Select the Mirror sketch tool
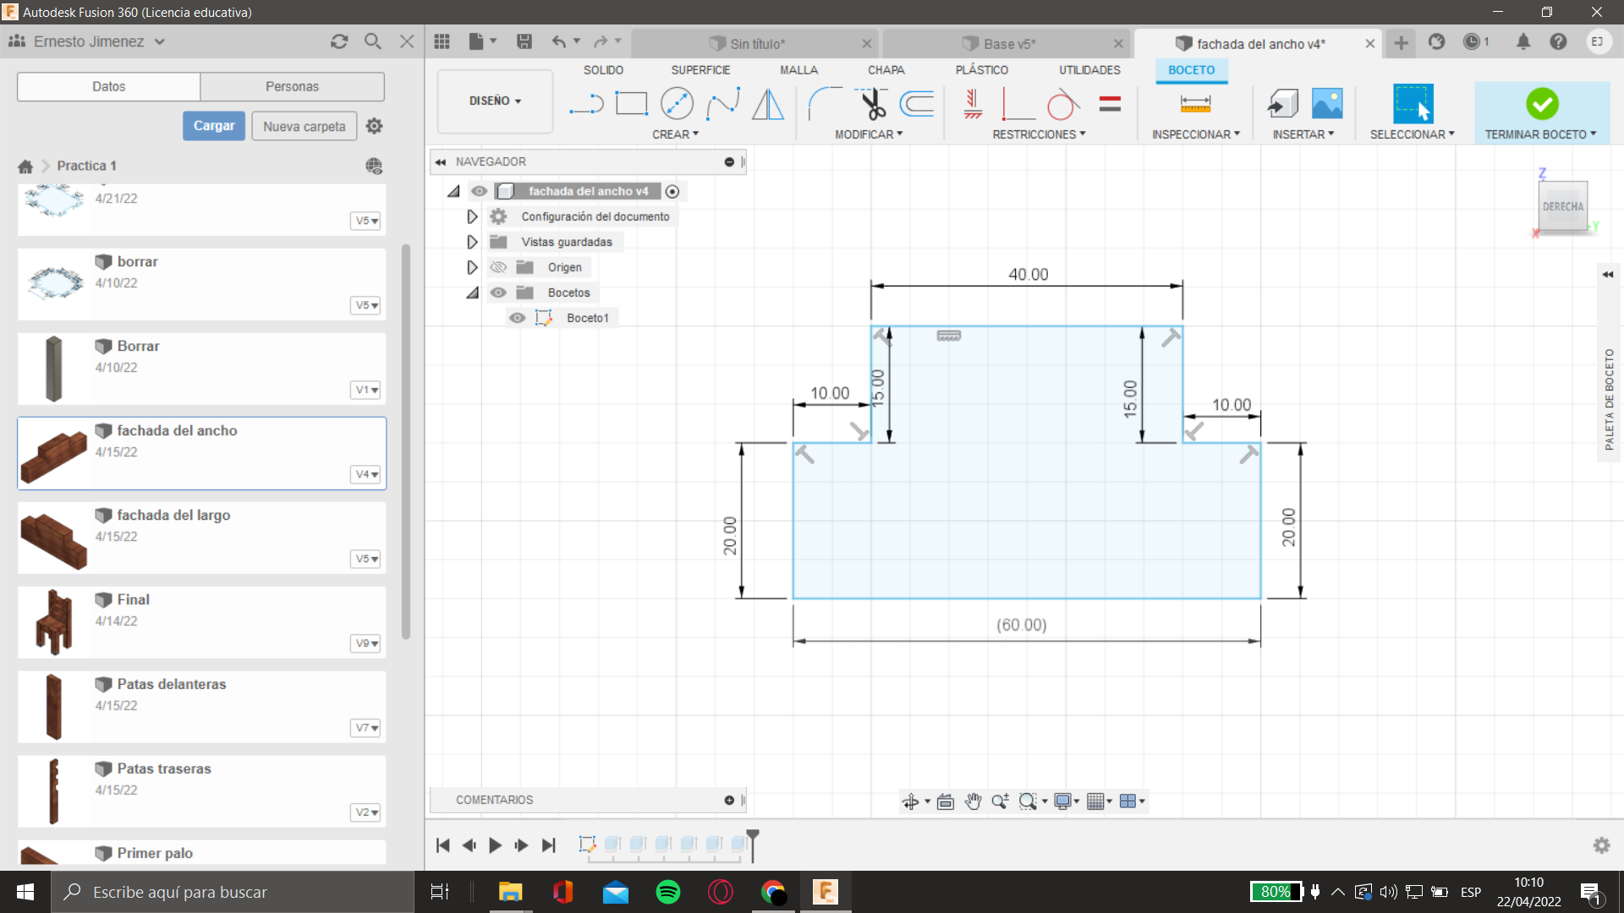This screenshot has width=1624, height=913. 768,104
